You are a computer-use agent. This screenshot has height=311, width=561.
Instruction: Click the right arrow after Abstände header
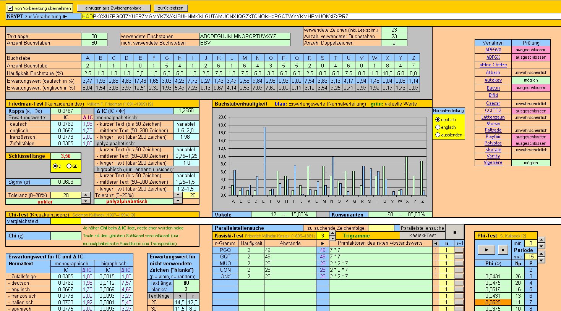click(323, 243)
